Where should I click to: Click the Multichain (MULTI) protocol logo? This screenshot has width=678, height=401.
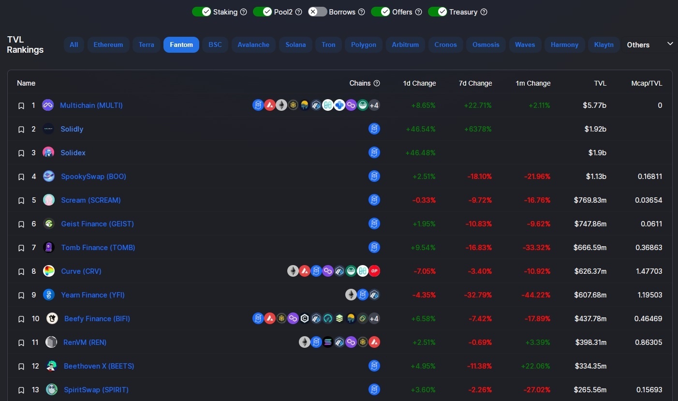[x=47, y=105]
